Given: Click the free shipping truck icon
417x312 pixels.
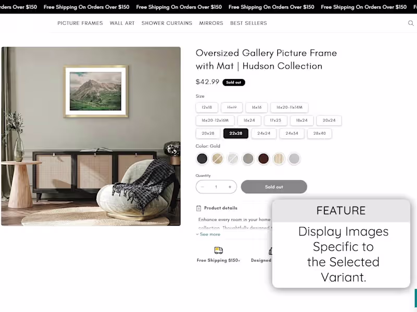Looking at the screenshot, I should (218, 250).
